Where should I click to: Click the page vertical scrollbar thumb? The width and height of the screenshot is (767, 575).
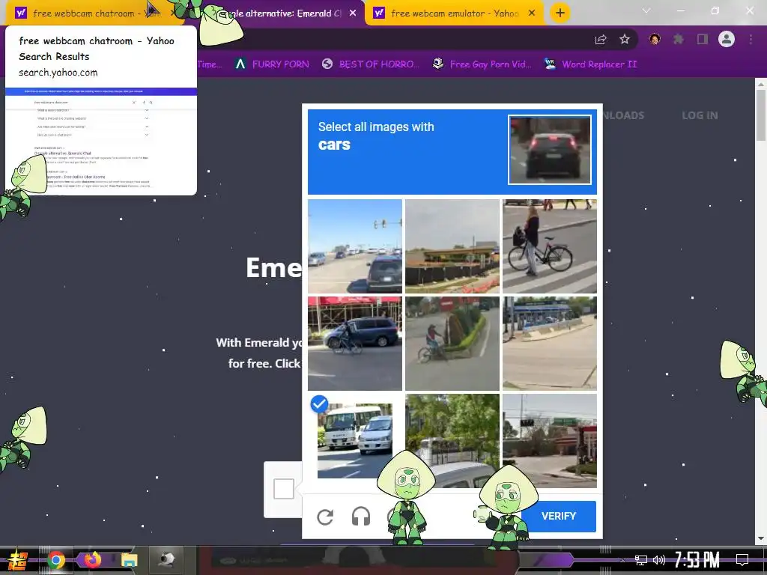click(x=761, y=115)
